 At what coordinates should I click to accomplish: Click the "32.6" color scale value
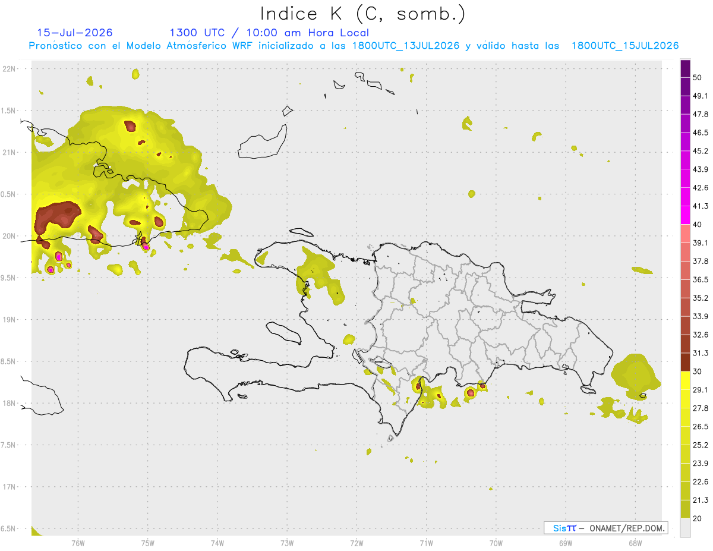[x=701, y=335]
